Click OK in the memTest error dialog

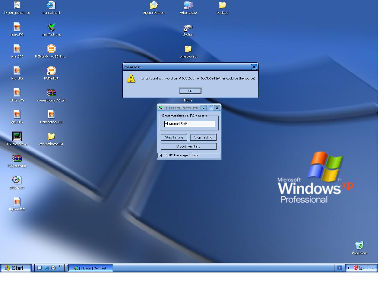[190, 91]
